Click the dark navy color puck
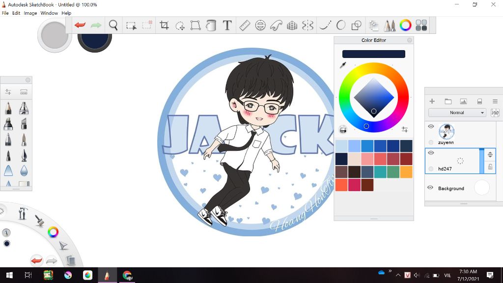The height and width of the screenshot is (283, 503). pos(95,41)
